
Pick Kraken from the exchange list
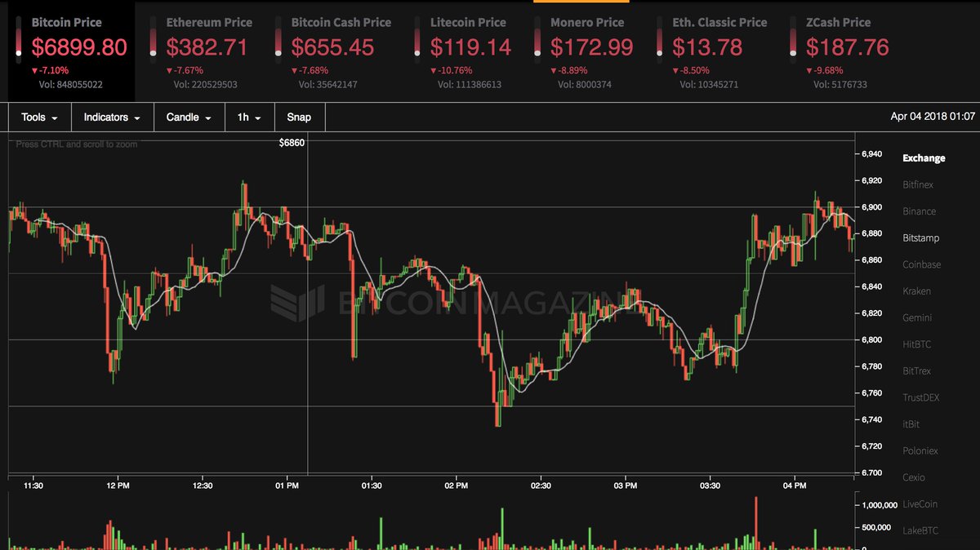916,291
